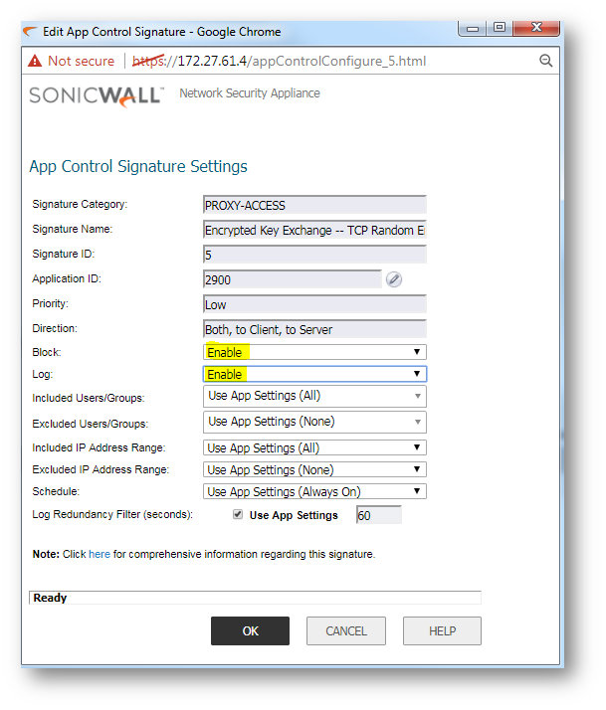The width and height of the screenshot is (606, 710).
Task: Open the Included IP Address Range dropdown
Action: pyautogui.click(x=314, y=447)
